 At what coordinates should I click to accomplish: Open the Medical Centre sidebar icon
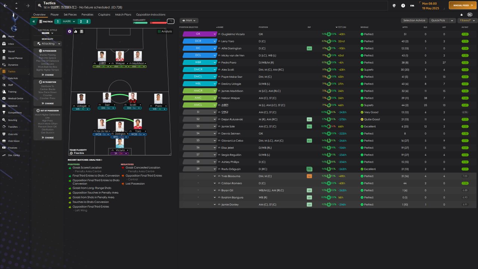[4, 99]
